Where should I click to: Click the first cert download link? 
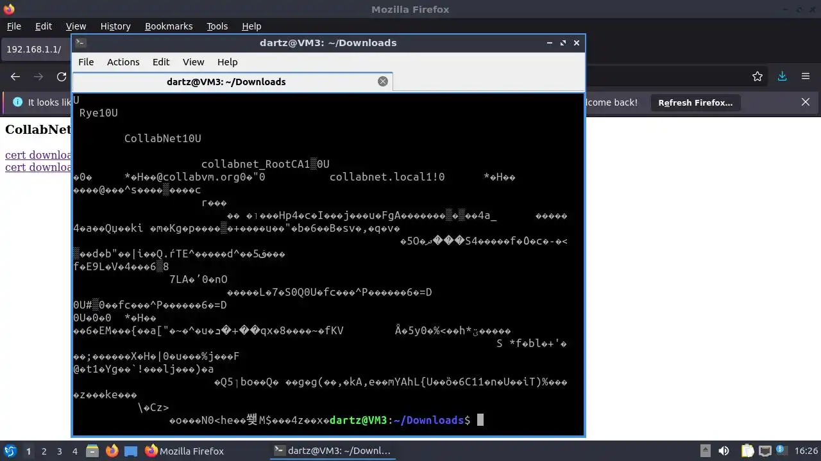tap(38, 155)
